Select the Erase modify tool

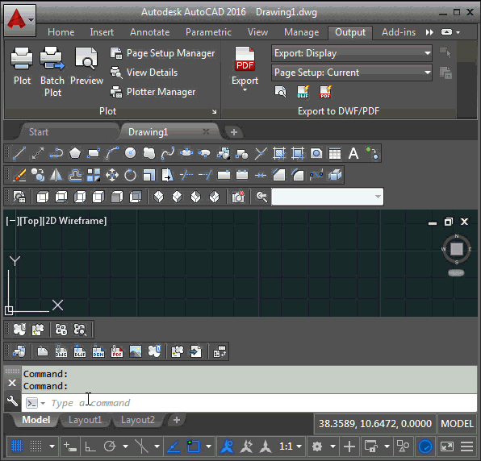(x=19, y=175)
